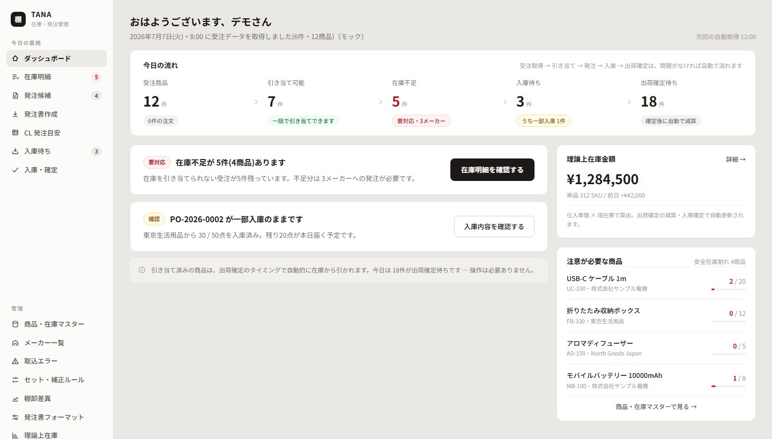The height and width of the screenshot is (439, 772).
Task: Select CL 発注目安 in sidebar
Action: coord(56,133)
